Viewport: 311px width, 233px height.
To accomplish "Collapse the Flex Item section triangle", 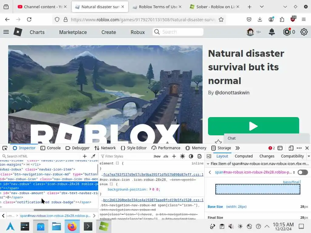I will 208,164.
